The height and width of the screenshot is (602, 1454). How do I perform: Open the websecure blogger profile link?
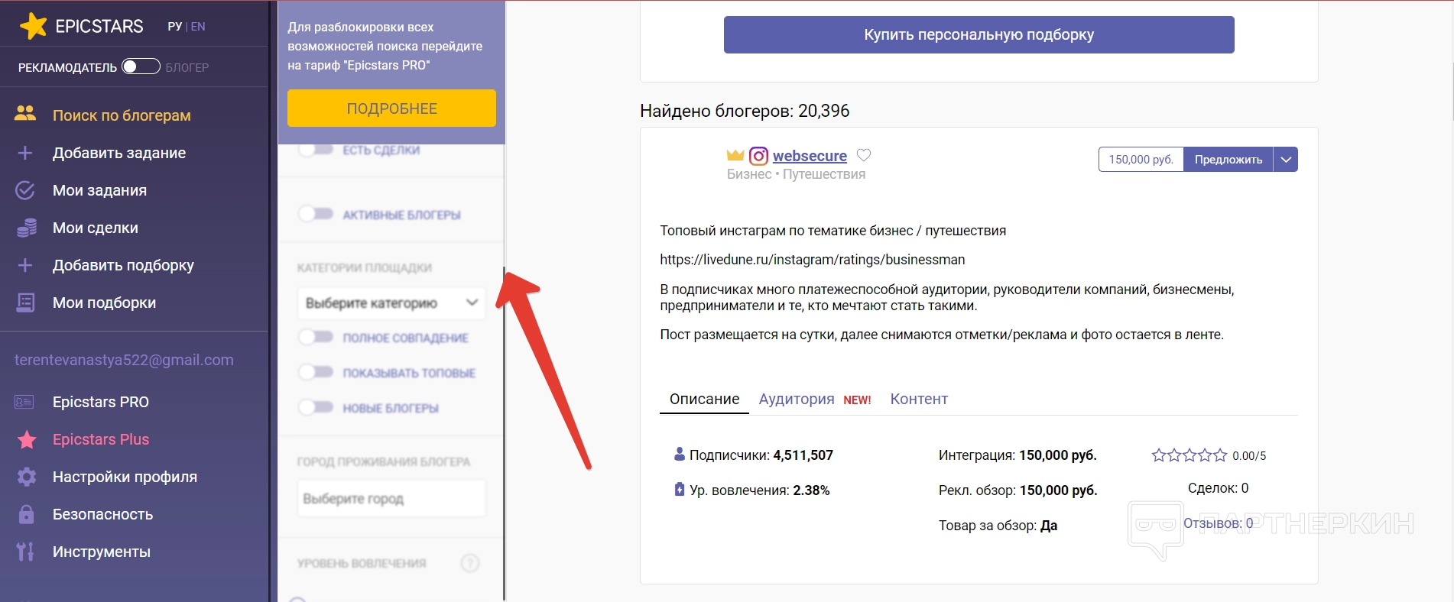coord(810,156)
